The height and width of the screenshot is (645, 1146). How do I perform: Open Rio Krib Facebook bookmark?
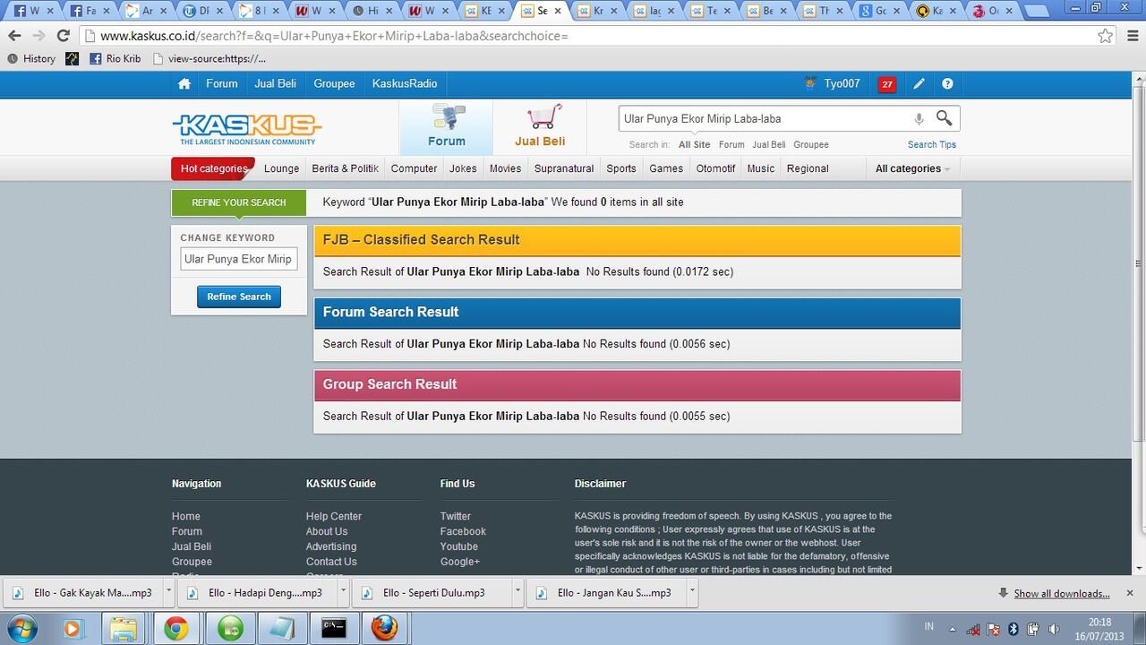tap(115, 59)
